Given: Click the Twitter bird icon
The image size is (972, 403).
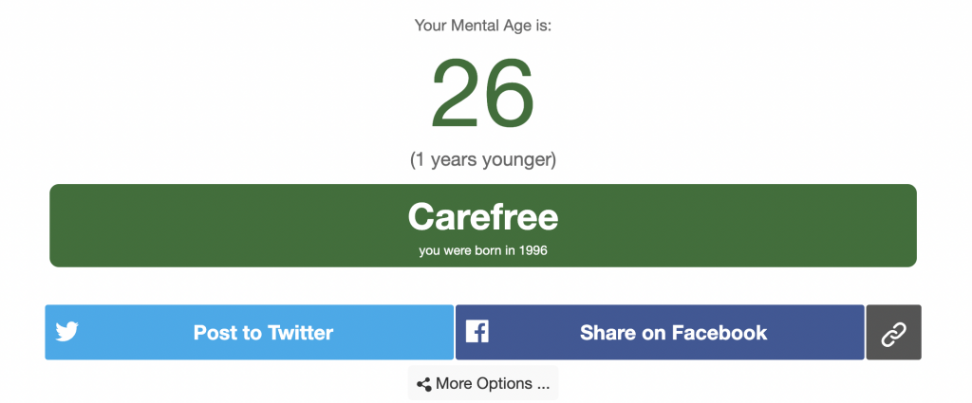Looking at the screenshot, I should 67,332.
